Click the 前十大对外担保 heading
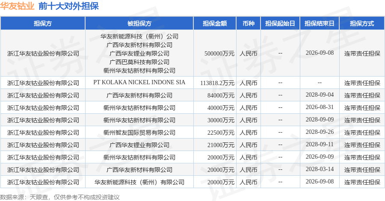 click(x=68, y=6)
